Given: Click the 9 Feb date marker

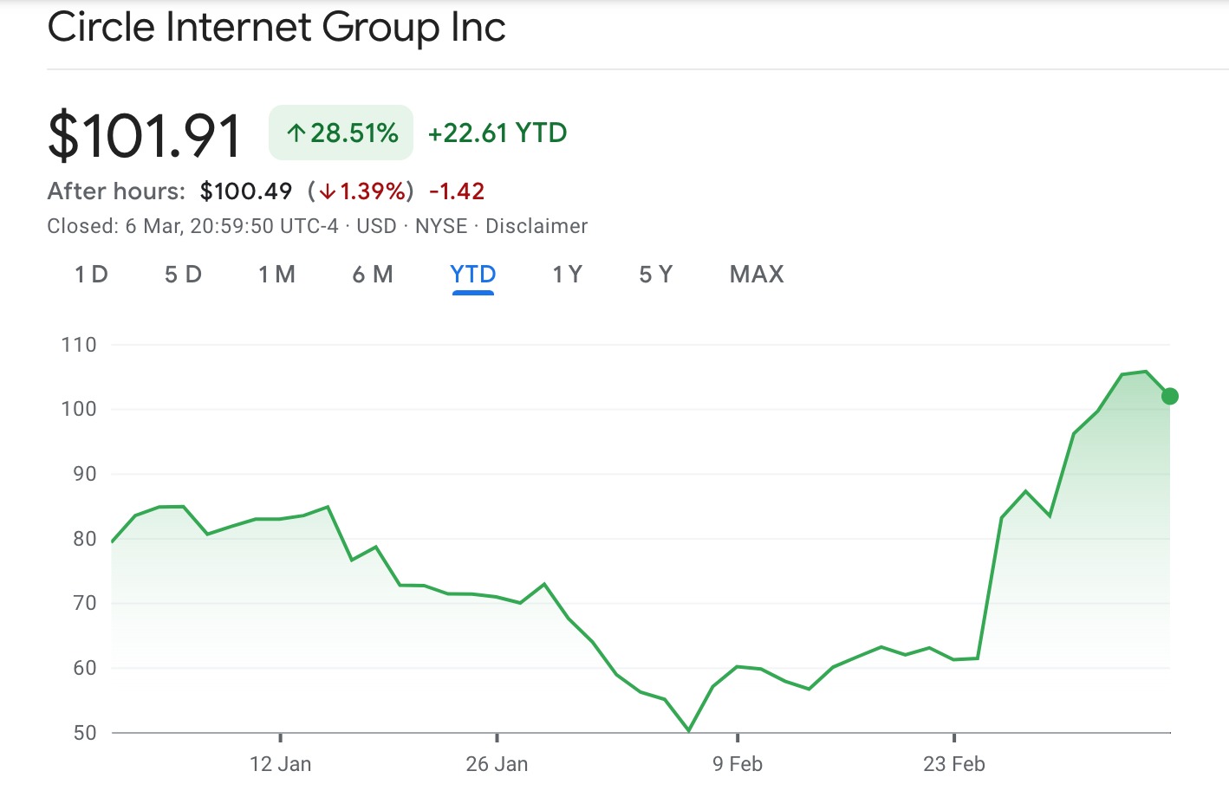Looking at the screenshot, I should (738, 763).
